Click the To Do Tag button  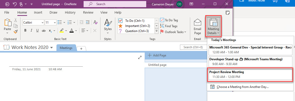click(x=169, y=20)
